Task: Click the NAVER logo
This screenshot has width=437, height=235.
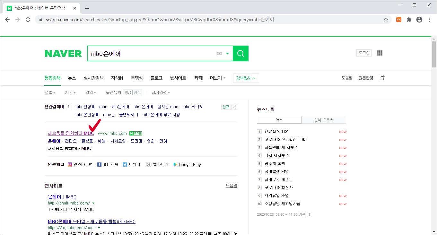Action: [63, 54]
